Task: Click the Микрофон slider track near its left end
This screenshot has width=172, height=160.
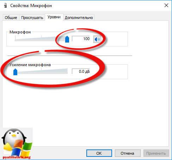Action: (17, 40)
